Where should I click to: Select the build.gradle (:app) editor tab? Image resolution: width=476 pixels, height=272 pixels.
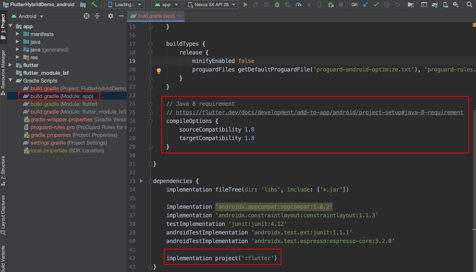(156, 16)
